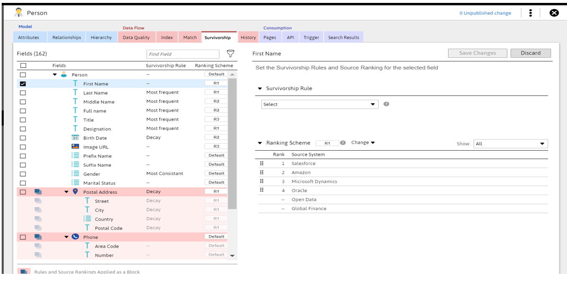Viewport: 567px width, 281px height.
Task: Click the scroll-up arrow of fields list
Action: point(232,74)
